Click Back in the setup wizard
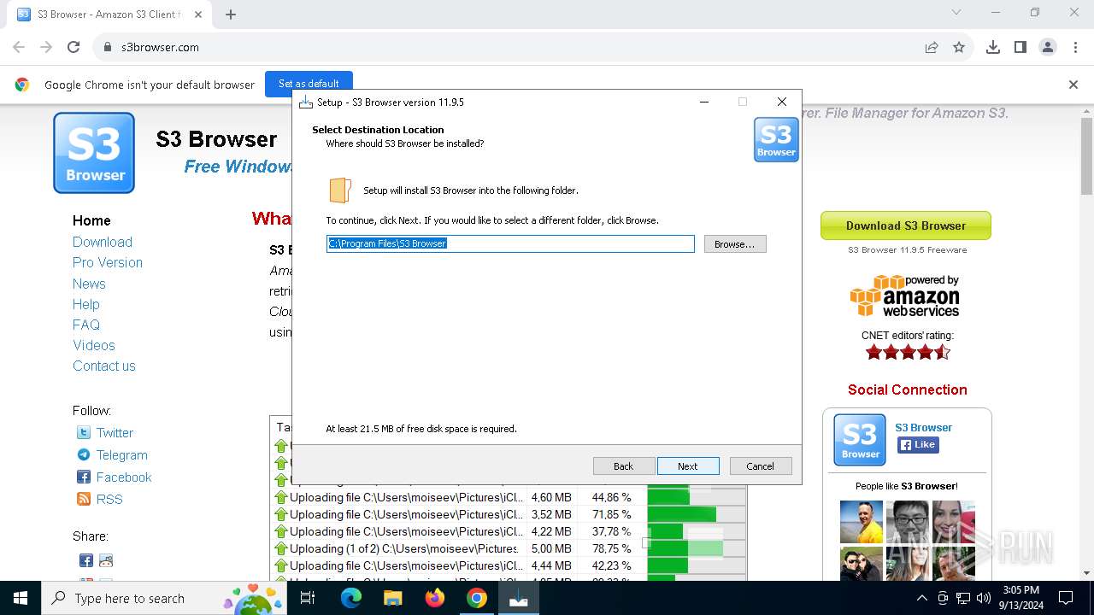The width and height of the screenshot is (1094, 615). (x=624, y=466)
